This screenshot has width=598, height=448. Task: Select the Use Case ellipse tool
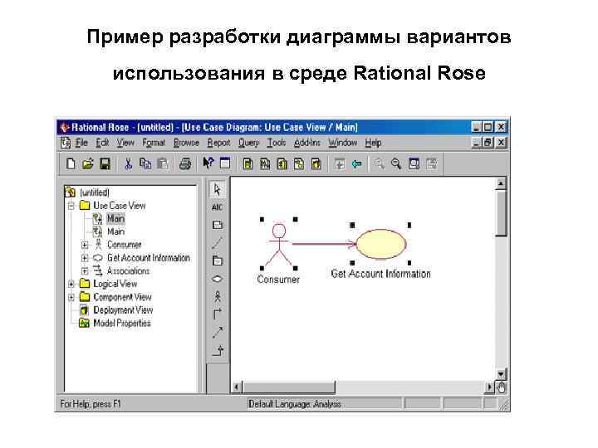click(x=217, y=279)
